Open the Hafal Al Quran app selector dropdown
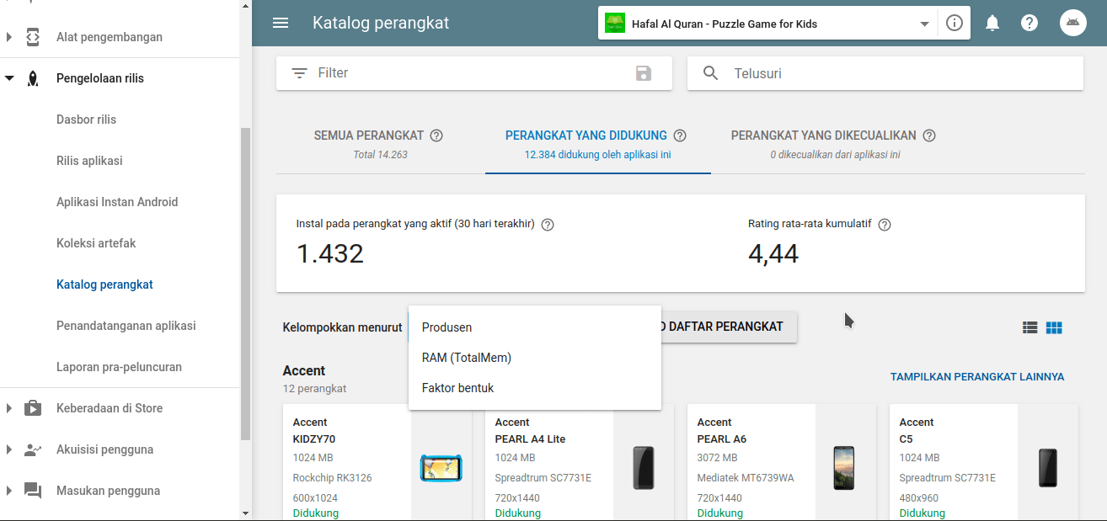Viewport: 1107px width, 521px height. coord(924,23)
